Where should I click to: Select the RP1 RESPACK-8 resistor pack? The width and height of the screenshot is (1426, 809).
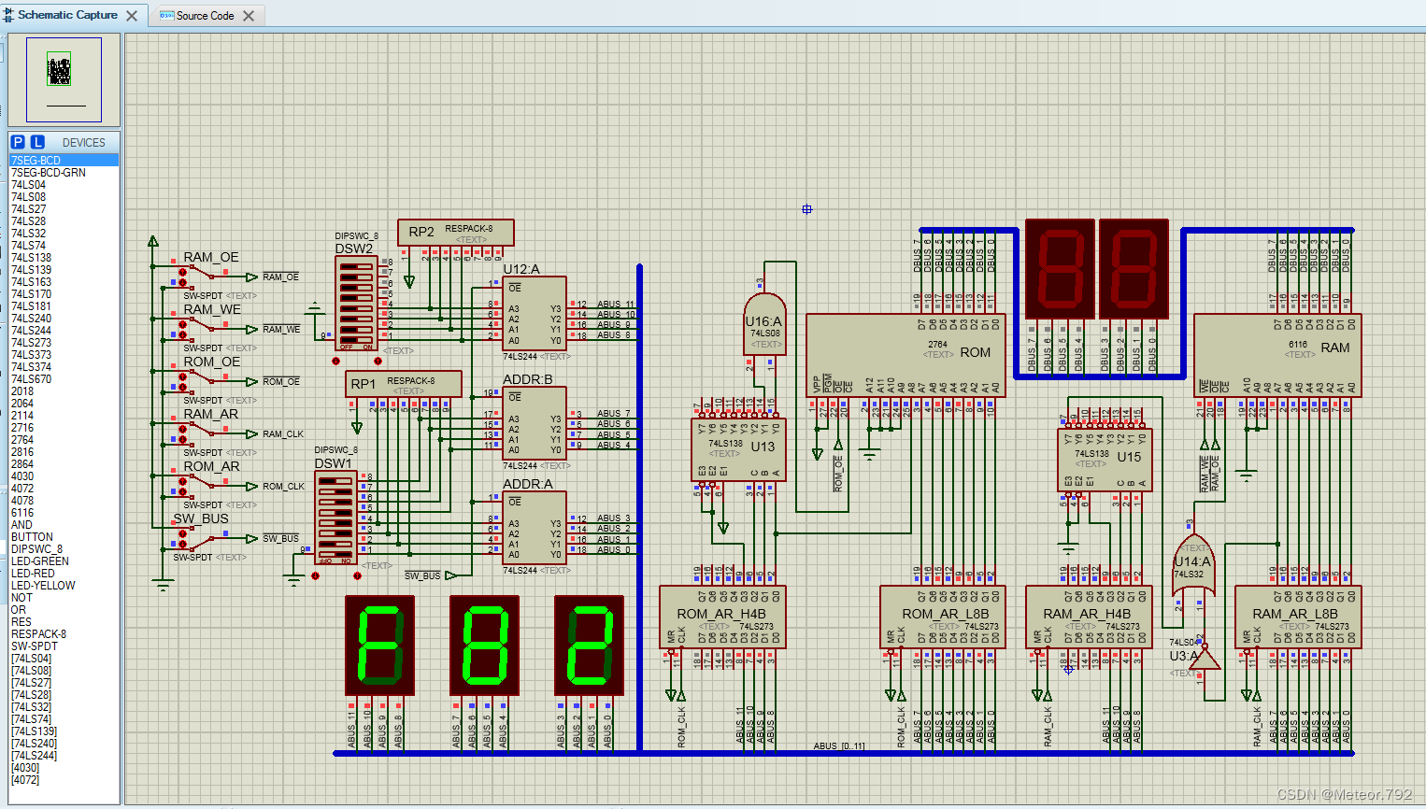tap(404, 384)
